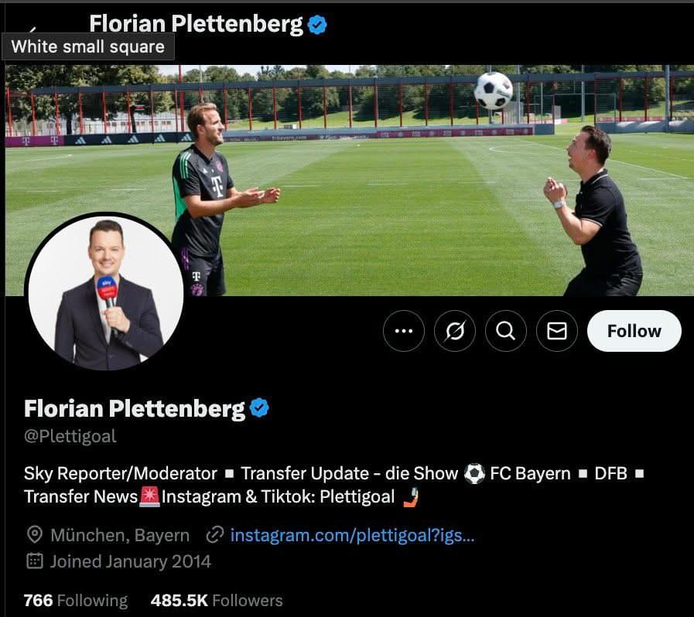Click the back arrow at top left
The width and height of the screenshot is (694, 617).
pyautogui.click(x=32, y=29)
